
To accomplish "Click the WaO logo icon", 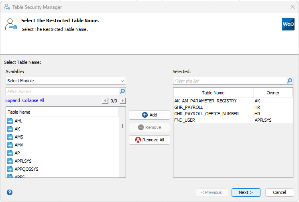I will coord(288,24).
